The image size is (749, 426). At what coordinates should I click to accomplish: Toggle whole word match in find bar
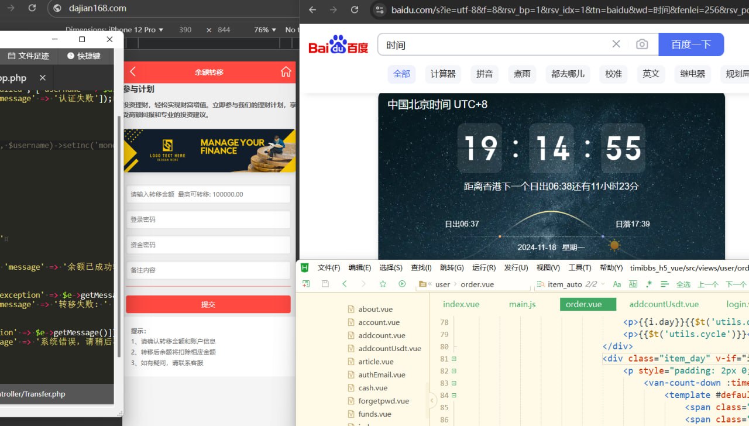(633, 284)
